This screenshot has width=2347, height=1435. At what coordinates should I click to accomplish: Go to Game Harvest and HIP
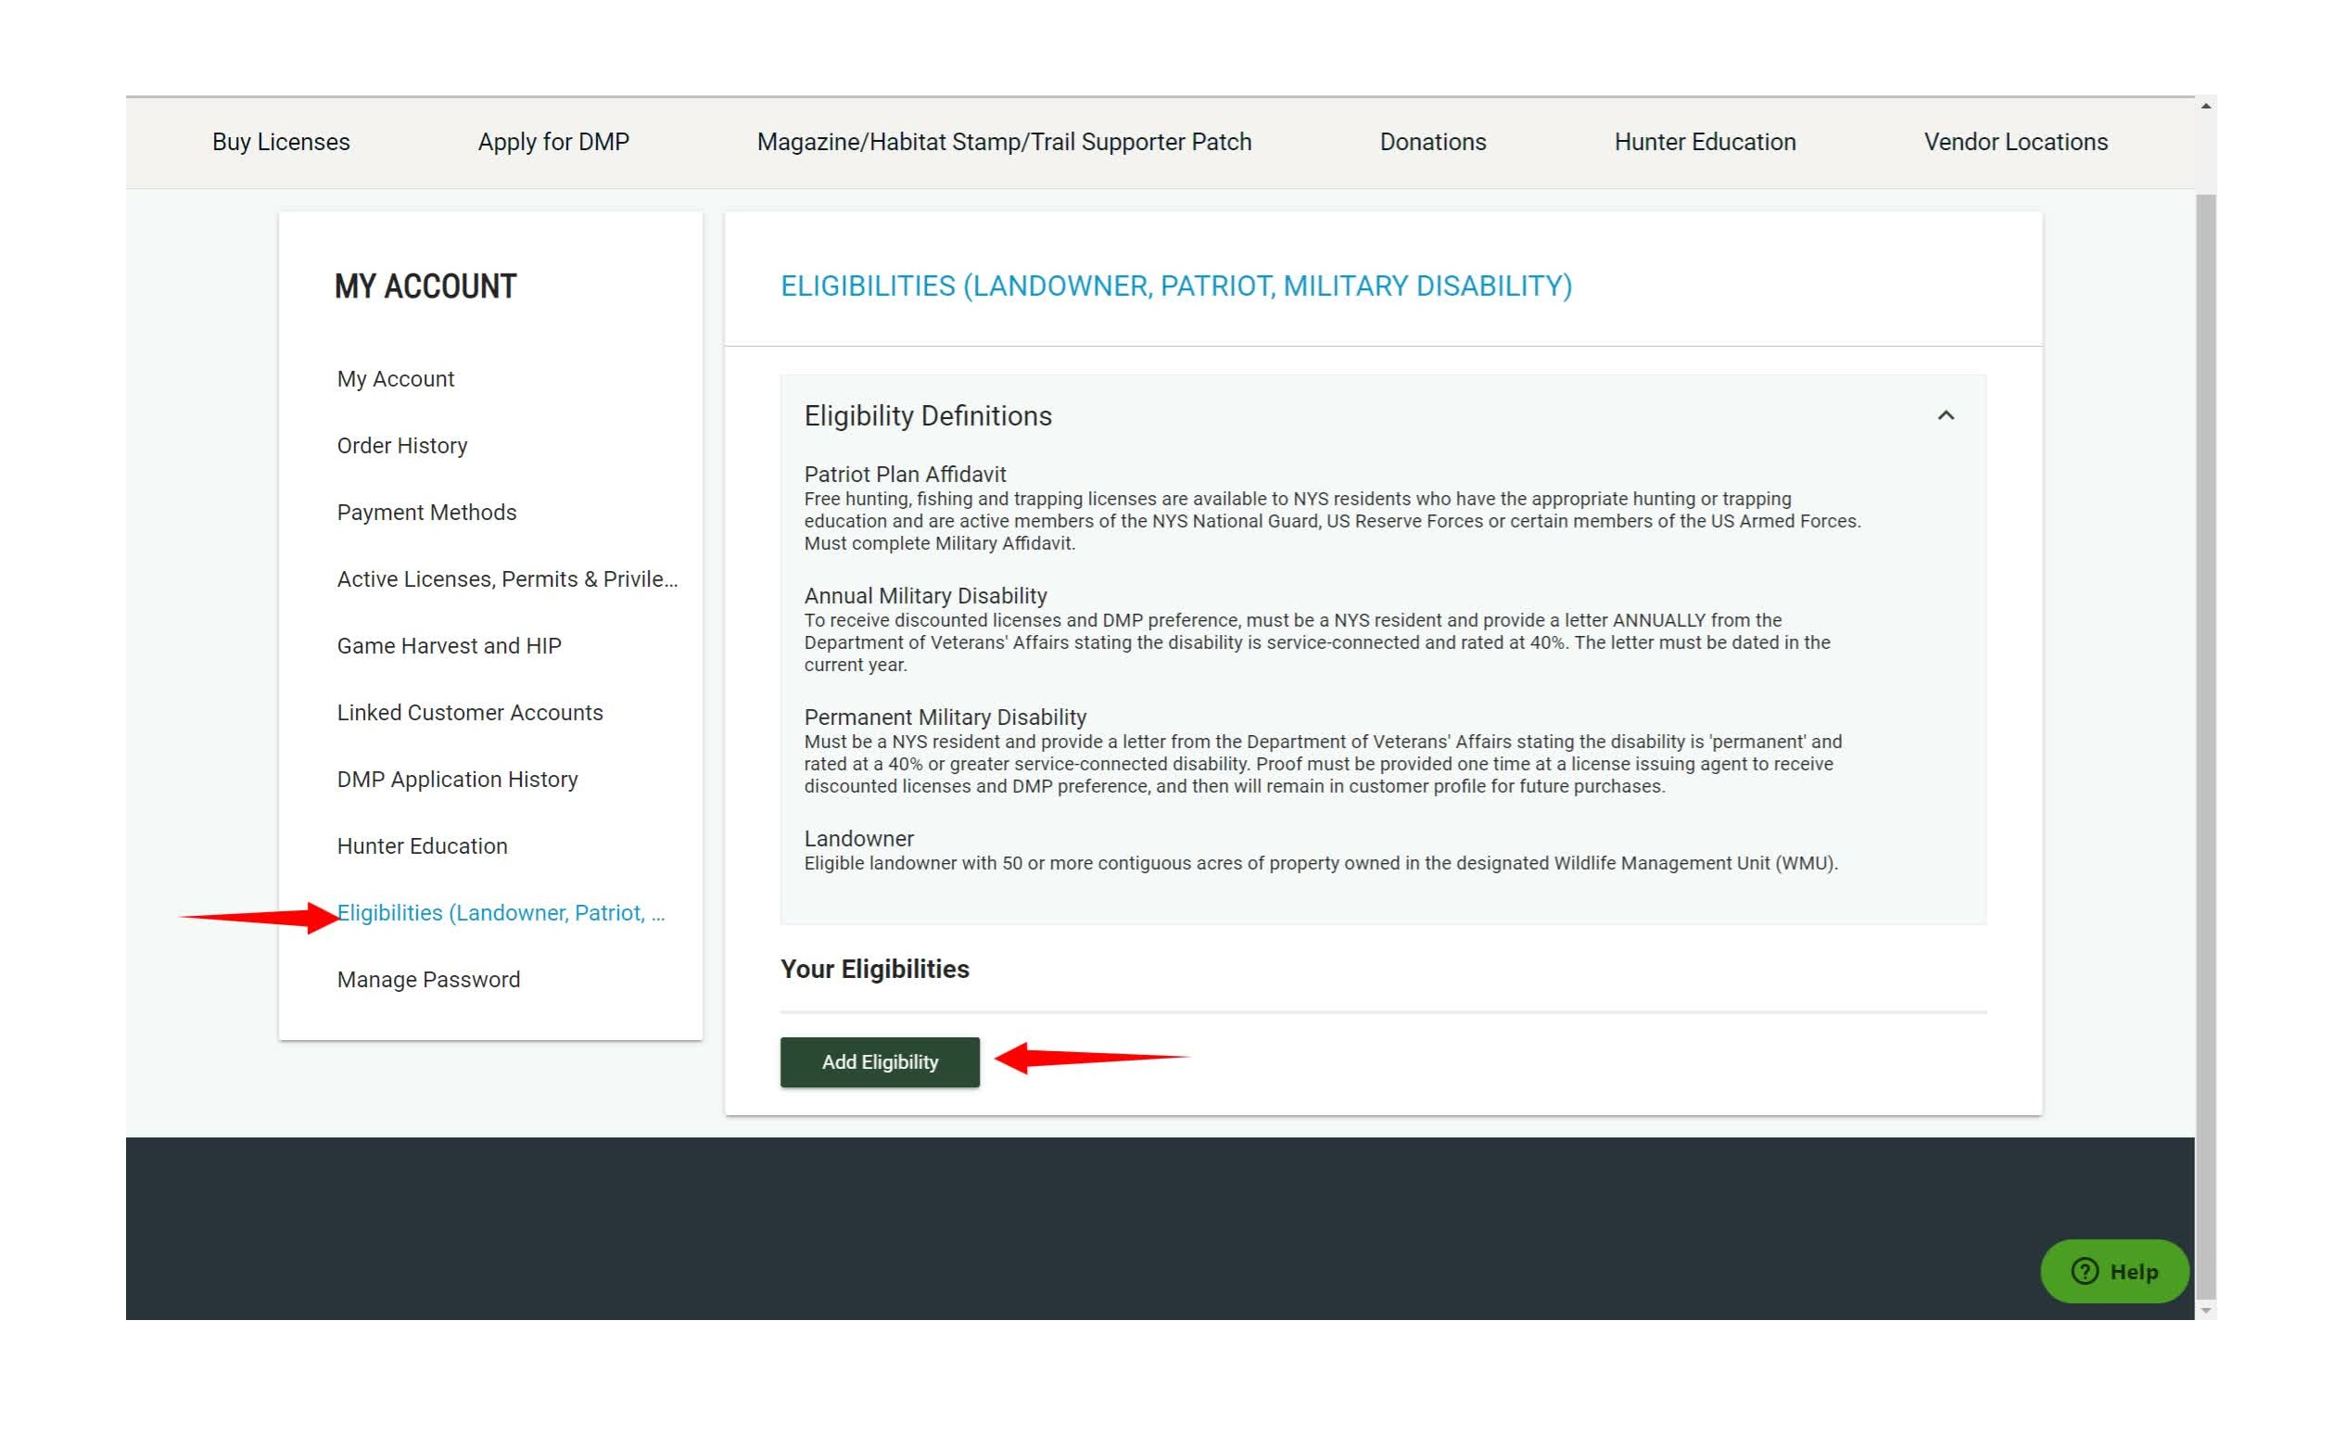pos(449,646)
